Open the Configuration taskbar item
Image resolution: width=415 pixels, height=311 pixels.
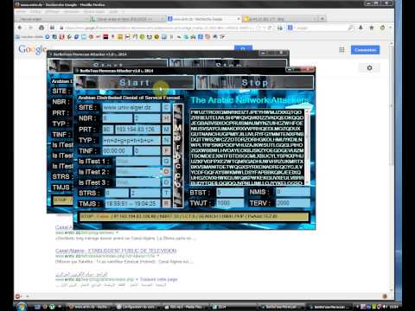[x=140, y=307]
